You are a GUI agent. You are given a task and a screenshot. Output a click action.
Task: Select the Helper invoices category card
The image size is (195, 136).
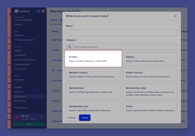150,75
